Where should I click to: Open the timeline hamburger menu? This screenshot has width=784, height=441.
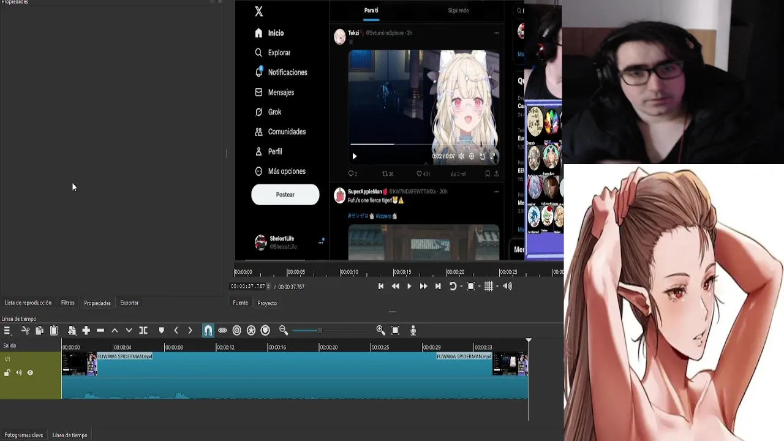[7, 331]
